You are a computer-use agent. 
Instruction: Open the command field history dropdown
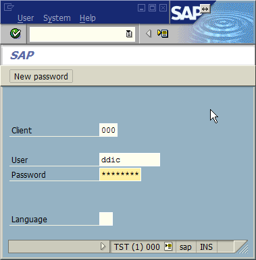click(x=129, y=34)
